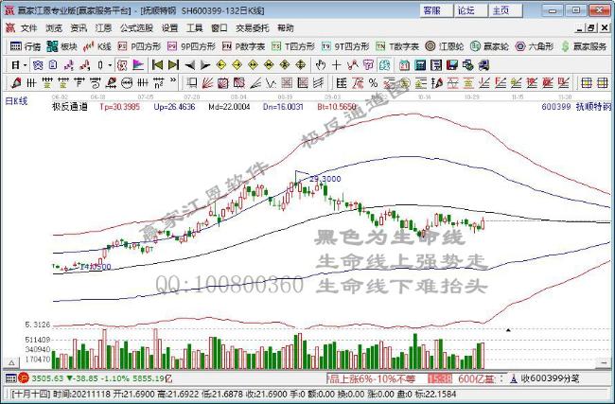Open the 资讯 menu
615x404 pixels.
coord(79,28)
